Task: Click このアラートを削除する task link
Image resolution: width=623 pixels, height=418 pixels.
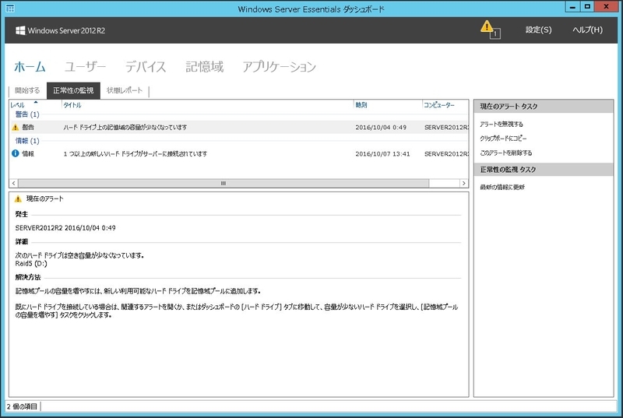Action: (x=505, y=153)
